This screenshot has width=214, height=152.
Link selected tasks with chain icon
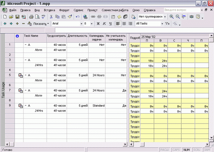[x=93, y=17]
